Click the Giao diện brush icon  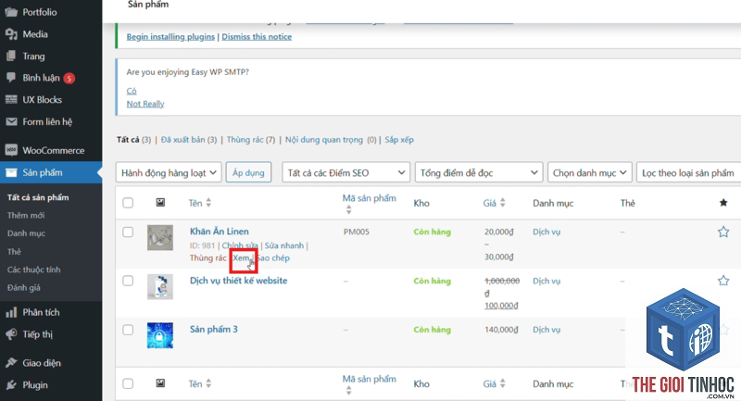point(11,363)
